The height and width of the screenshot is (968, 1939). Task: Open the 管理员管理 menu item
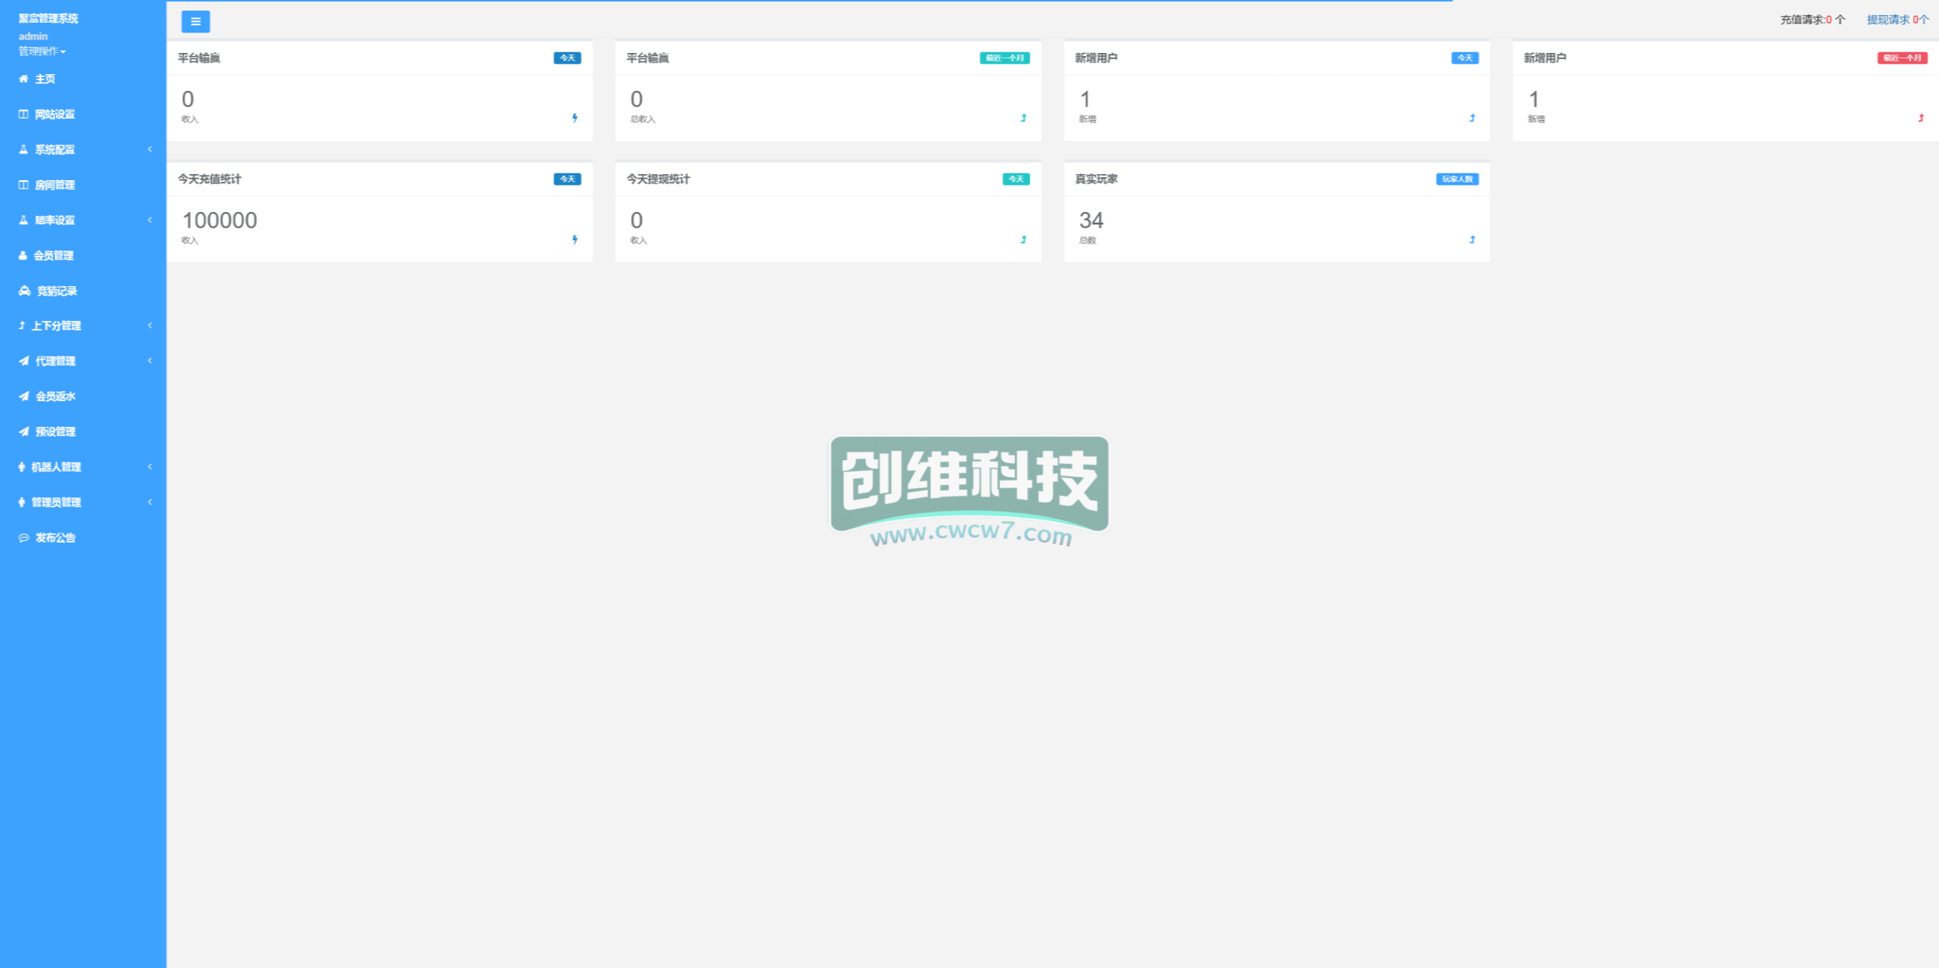click(83, 502)
